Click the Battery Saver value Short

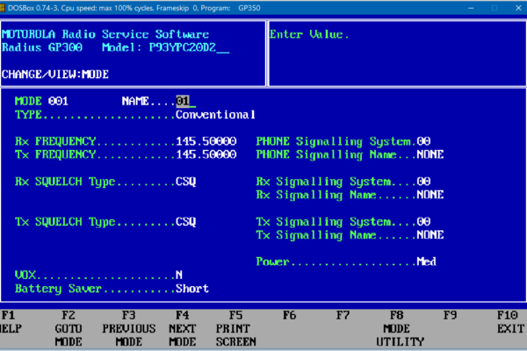point(192,289)
